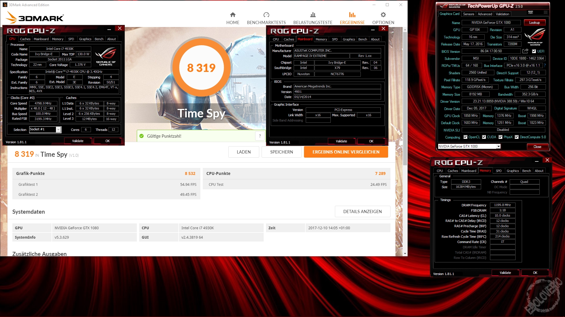Viewport: 565px width, 317px height.
Task: Click the Grafiktest 2 row
Action: coord(106,194)
